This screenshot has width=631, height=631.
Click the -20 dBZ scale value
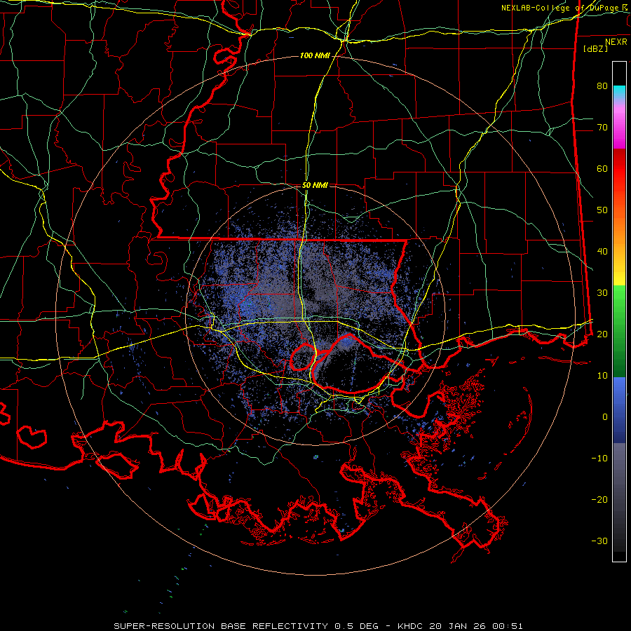pyautogui.click(x=599, y=500)
